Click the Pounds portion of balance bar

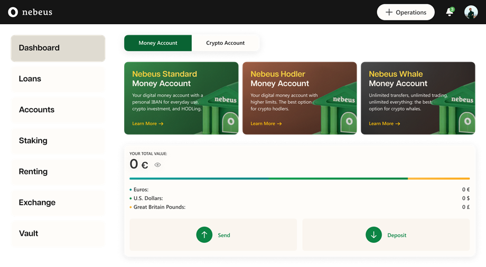[x=439, y=179]
